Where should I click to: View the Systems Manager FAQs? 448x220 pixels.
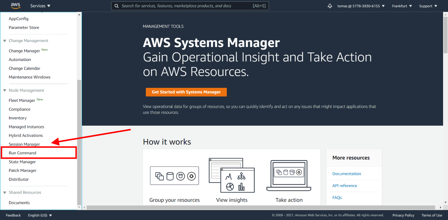tap(337, 198)
